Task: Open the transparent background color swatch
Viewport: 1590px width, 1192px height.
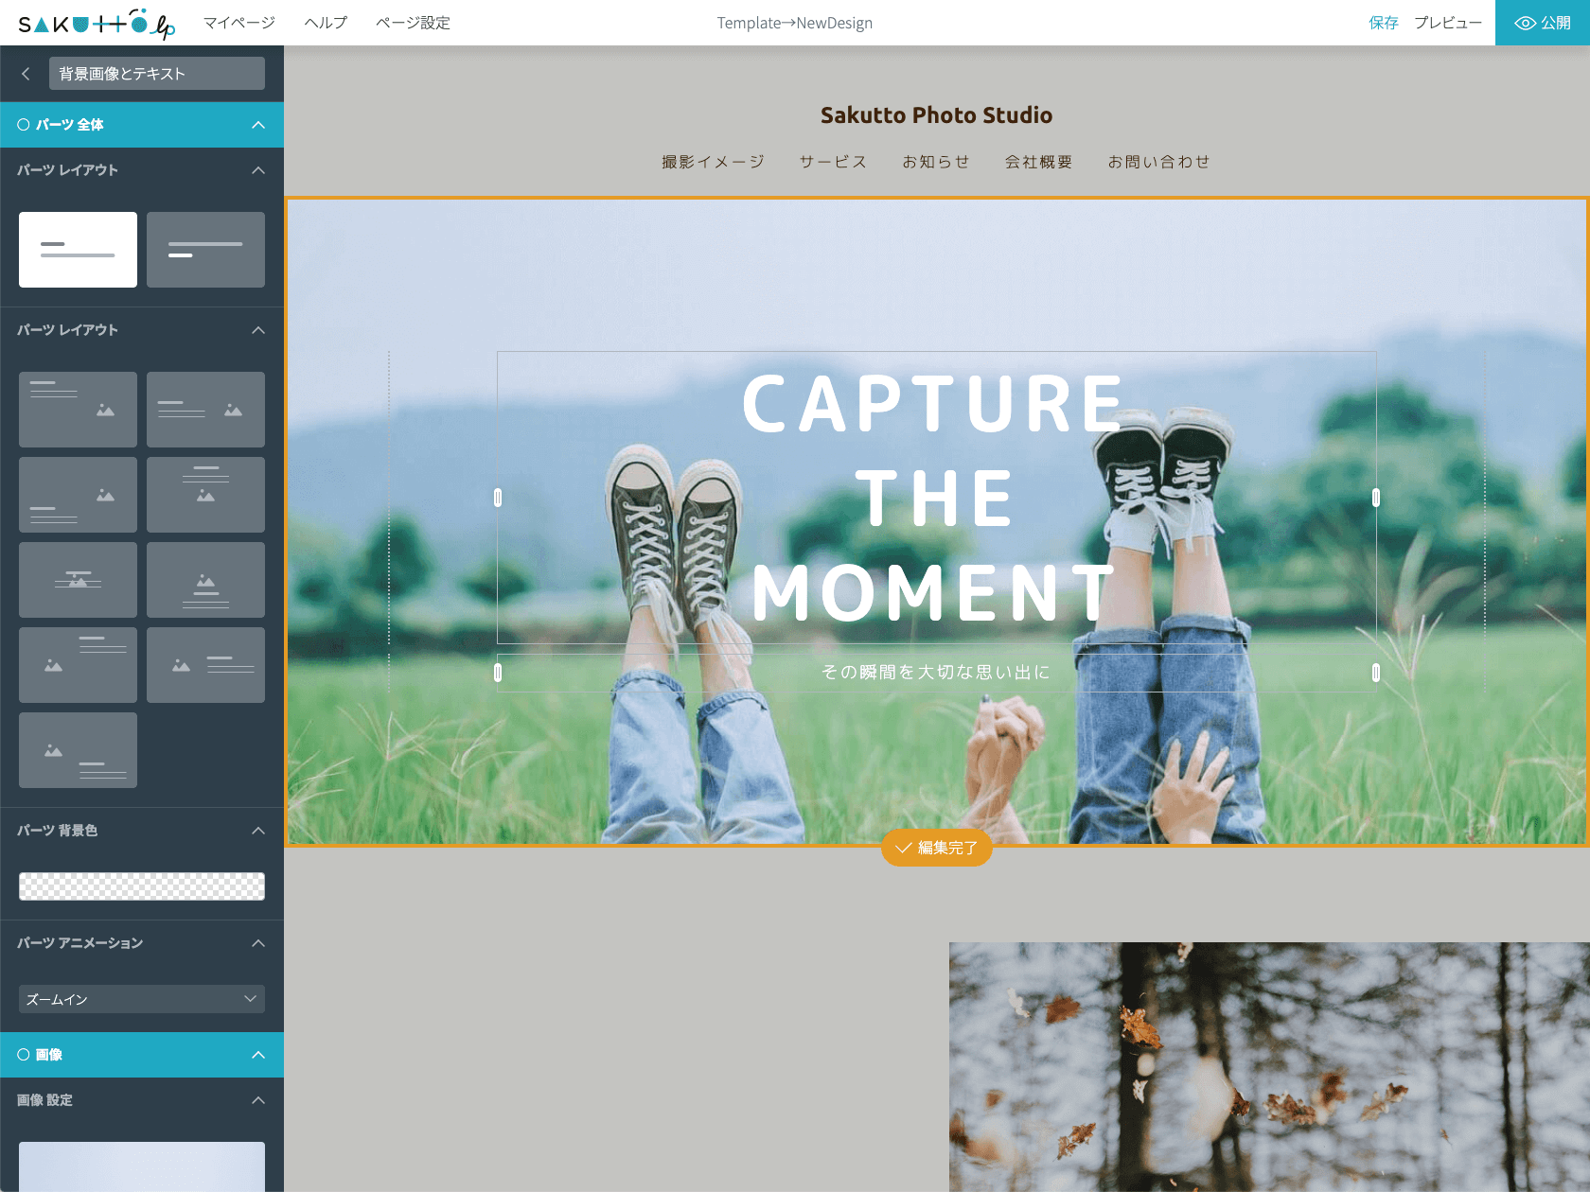Action: tap(142, 886)
